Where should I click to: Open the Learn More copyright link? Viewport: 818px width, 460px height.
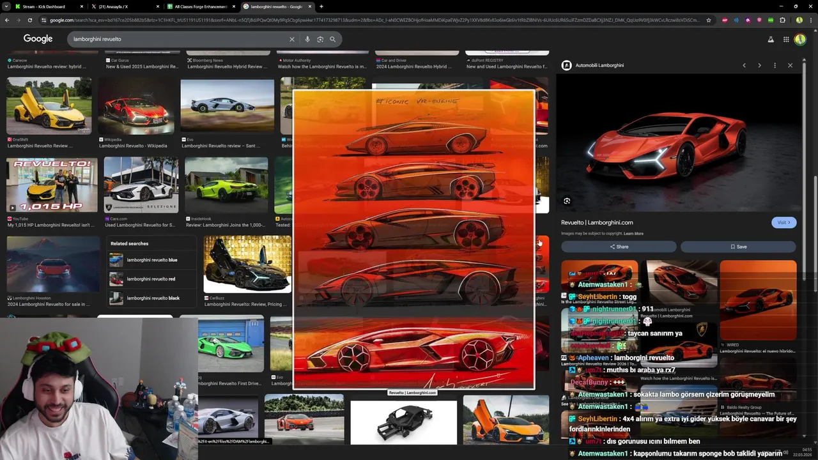[x=633, y=234]
